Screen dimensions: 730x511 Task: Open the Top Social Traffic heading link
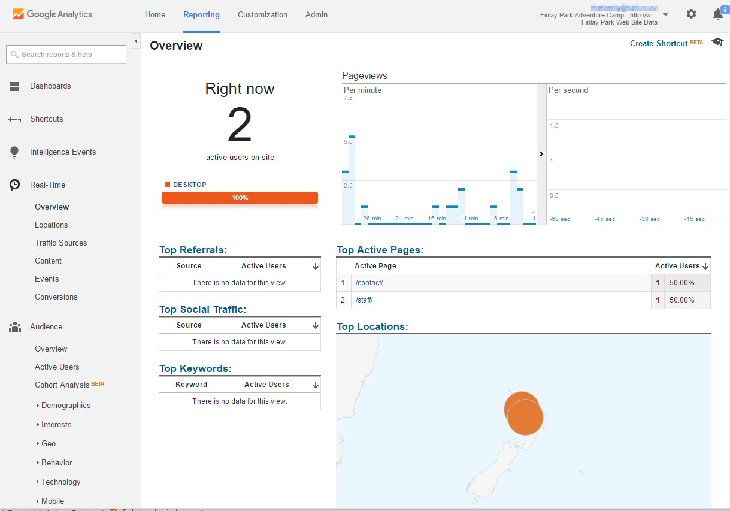(202, 310)
